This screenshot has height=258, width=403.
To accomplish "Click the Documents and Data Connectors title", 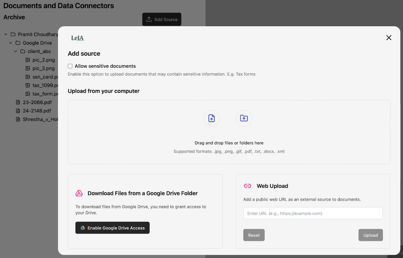I will 59,5.
